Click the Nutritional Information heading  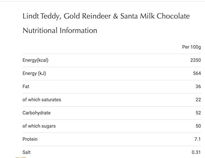pos(60,30)
